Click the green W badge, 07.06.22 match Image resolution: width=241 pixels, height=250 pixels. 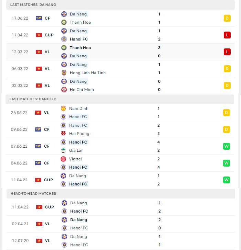click(x=227, y=146)
